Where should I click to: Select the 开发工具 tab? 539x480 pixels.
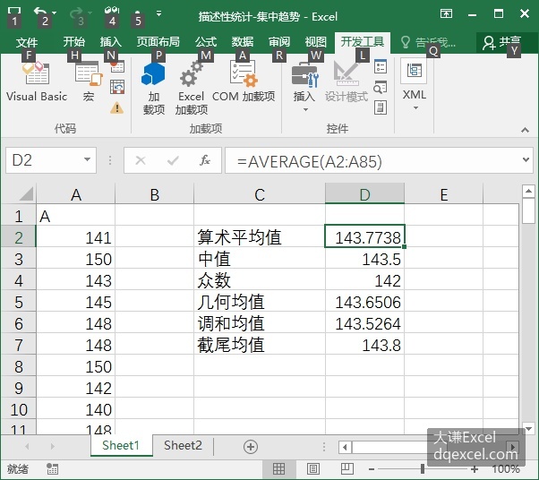(363, 42)
